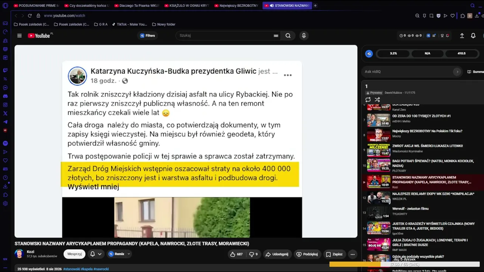This screenshot has height=272, width=484.
Task: Open the notification bell dropdown for Kozi
Action: click(96, 254)
